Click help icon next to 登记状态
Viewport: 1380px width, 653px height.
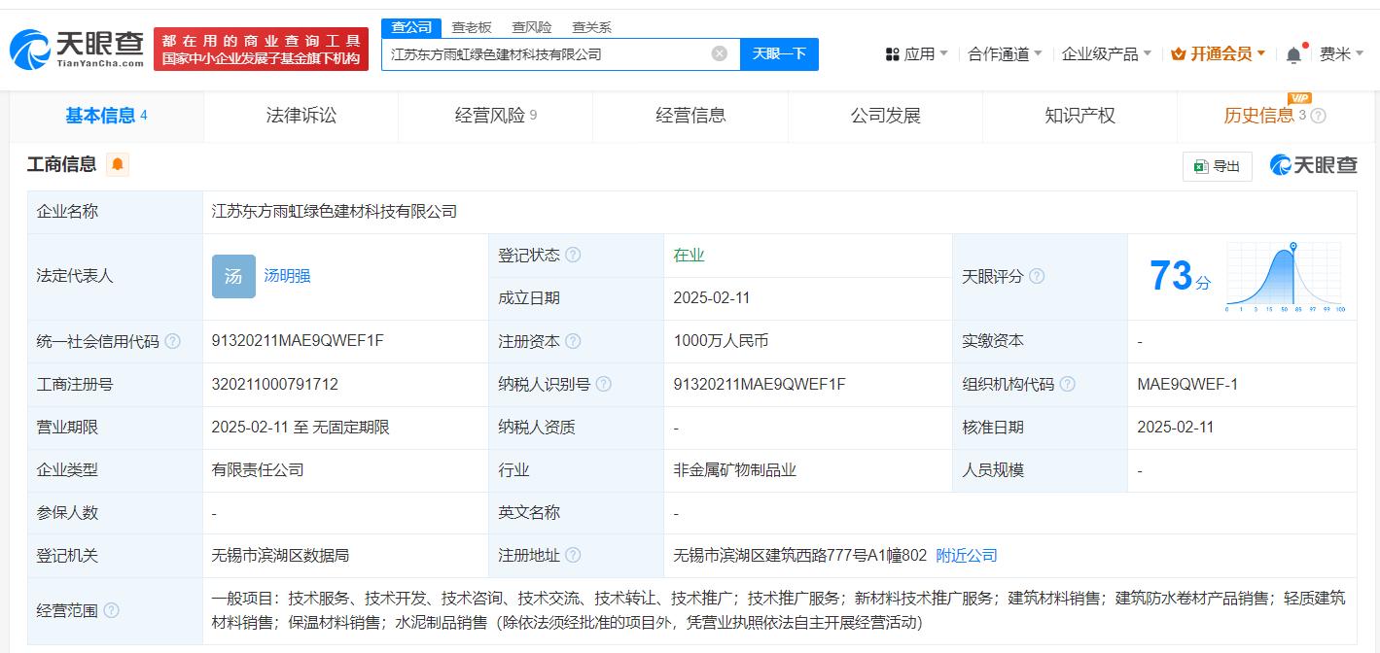[573, 255]
